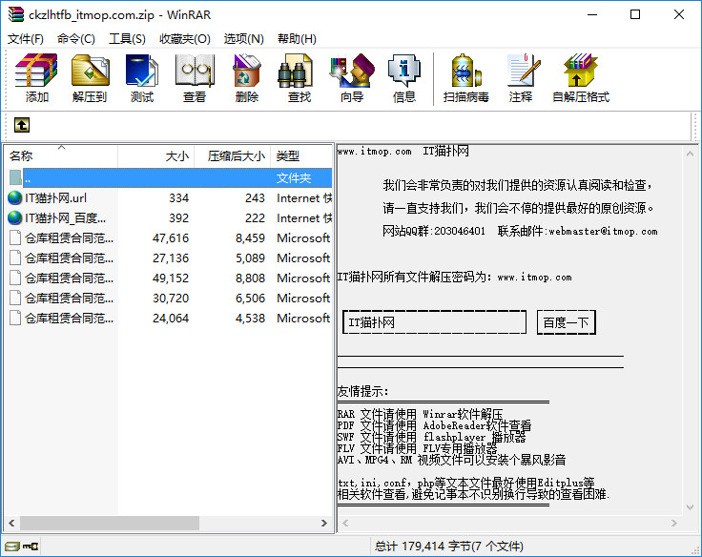702x557 pixels.
Task: Click the file list scroll right arrow
Action: point(324,523)
